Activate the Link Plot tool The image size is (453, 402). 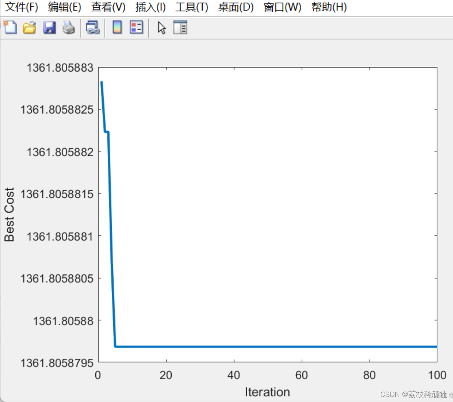[x=92, y=27]
